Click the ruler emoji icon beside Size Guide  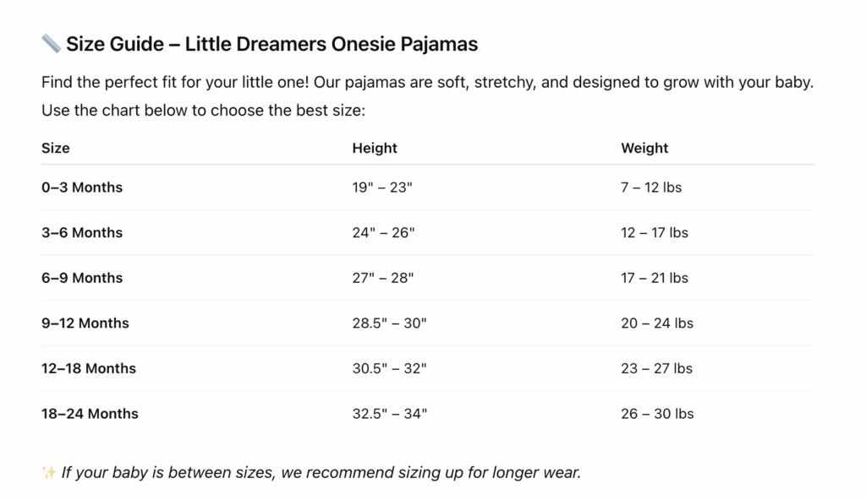point(51,44)
